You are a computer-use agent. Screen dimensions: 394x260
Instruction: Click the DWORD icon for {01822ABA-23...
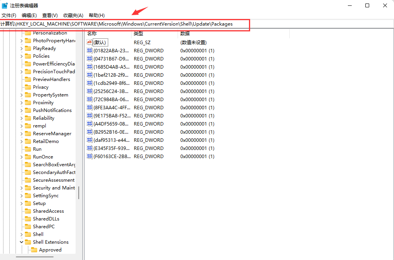(90, 50)
